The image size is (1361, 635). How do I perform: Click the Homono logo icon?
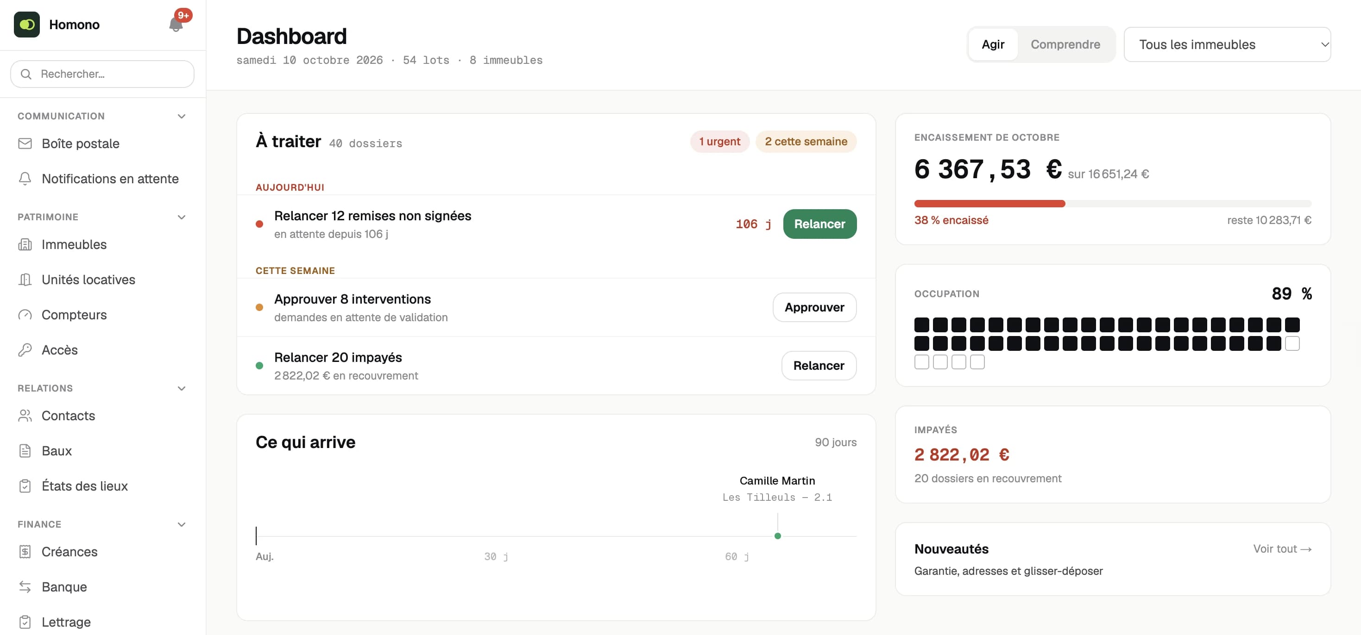(x=27, y=24)
